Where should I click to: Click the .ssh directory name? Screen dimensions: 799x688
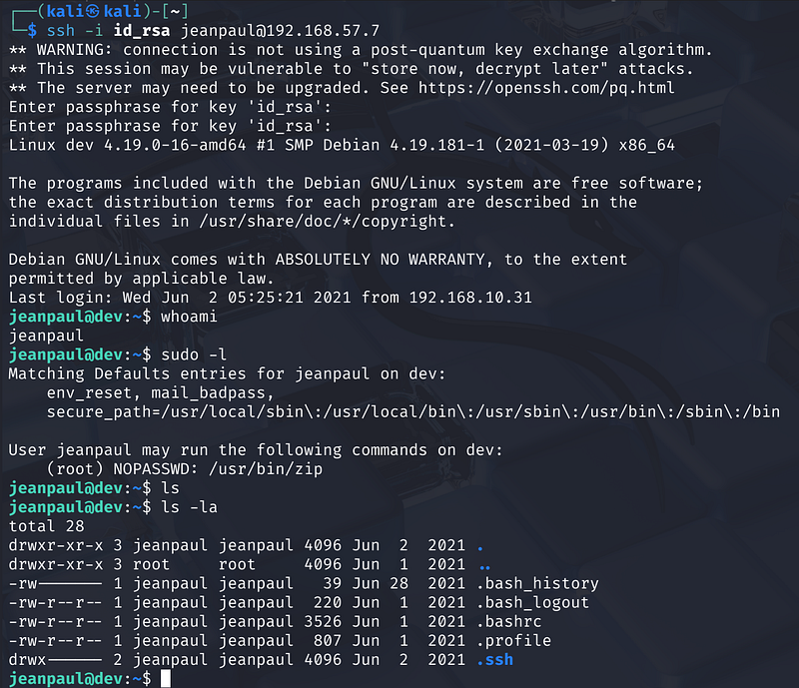[496, 660]
